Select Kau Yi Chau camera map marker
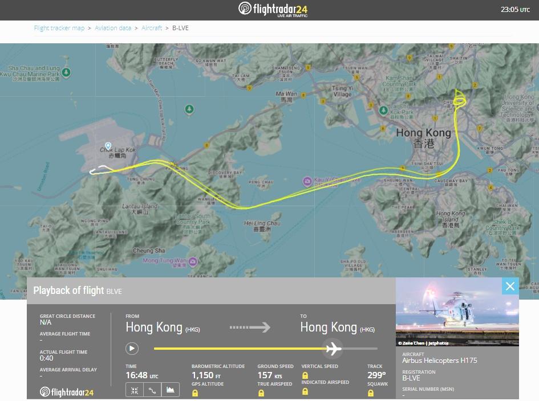 coord(307,181)
